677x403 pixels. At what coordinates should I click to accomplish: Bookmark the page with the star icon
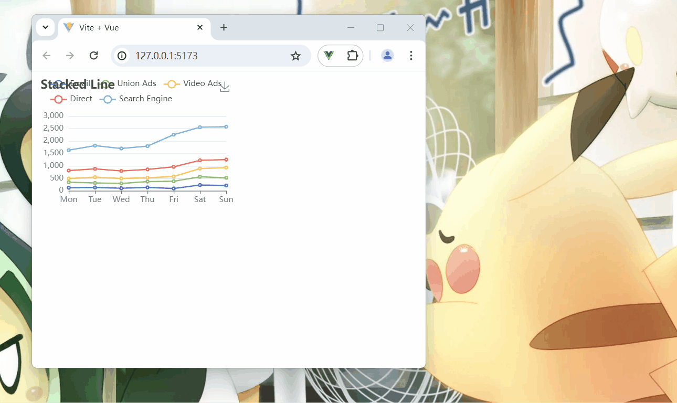[x=295, y=55]
